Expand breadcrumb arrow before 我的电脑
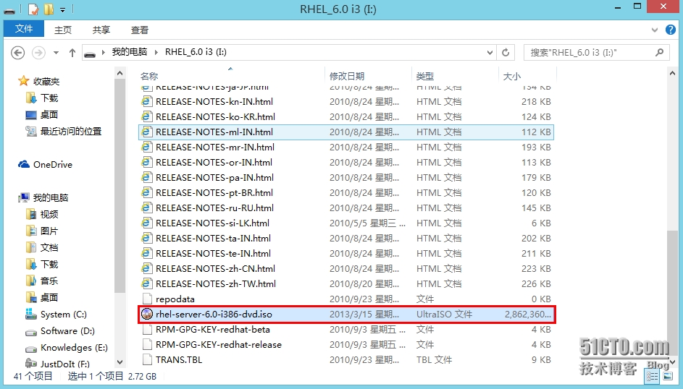Image resolution: width=683 pixels, height=389 pixels. (104, 52)
